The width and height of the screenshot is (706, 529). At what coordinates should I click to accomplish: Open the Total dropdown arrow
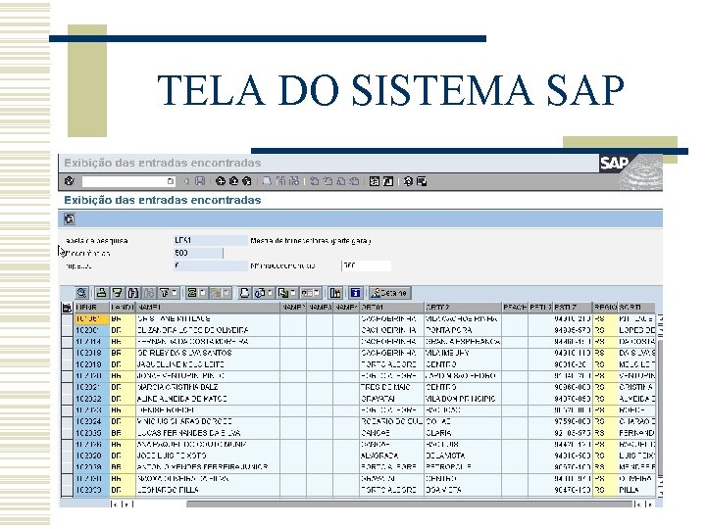[x=203, y=293]
